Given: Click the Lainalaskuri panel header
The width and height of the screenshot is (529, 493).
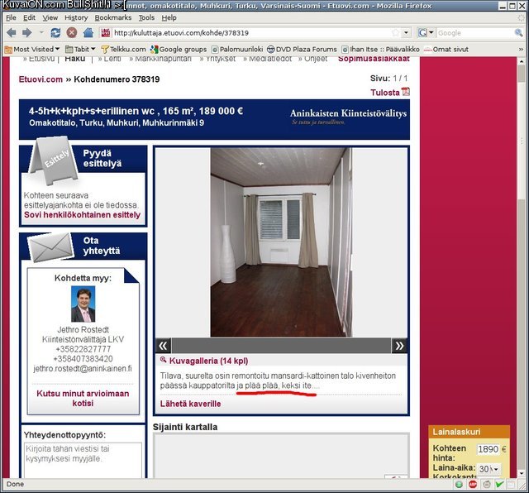Looking at the screenshot, I should click(469, 432).
